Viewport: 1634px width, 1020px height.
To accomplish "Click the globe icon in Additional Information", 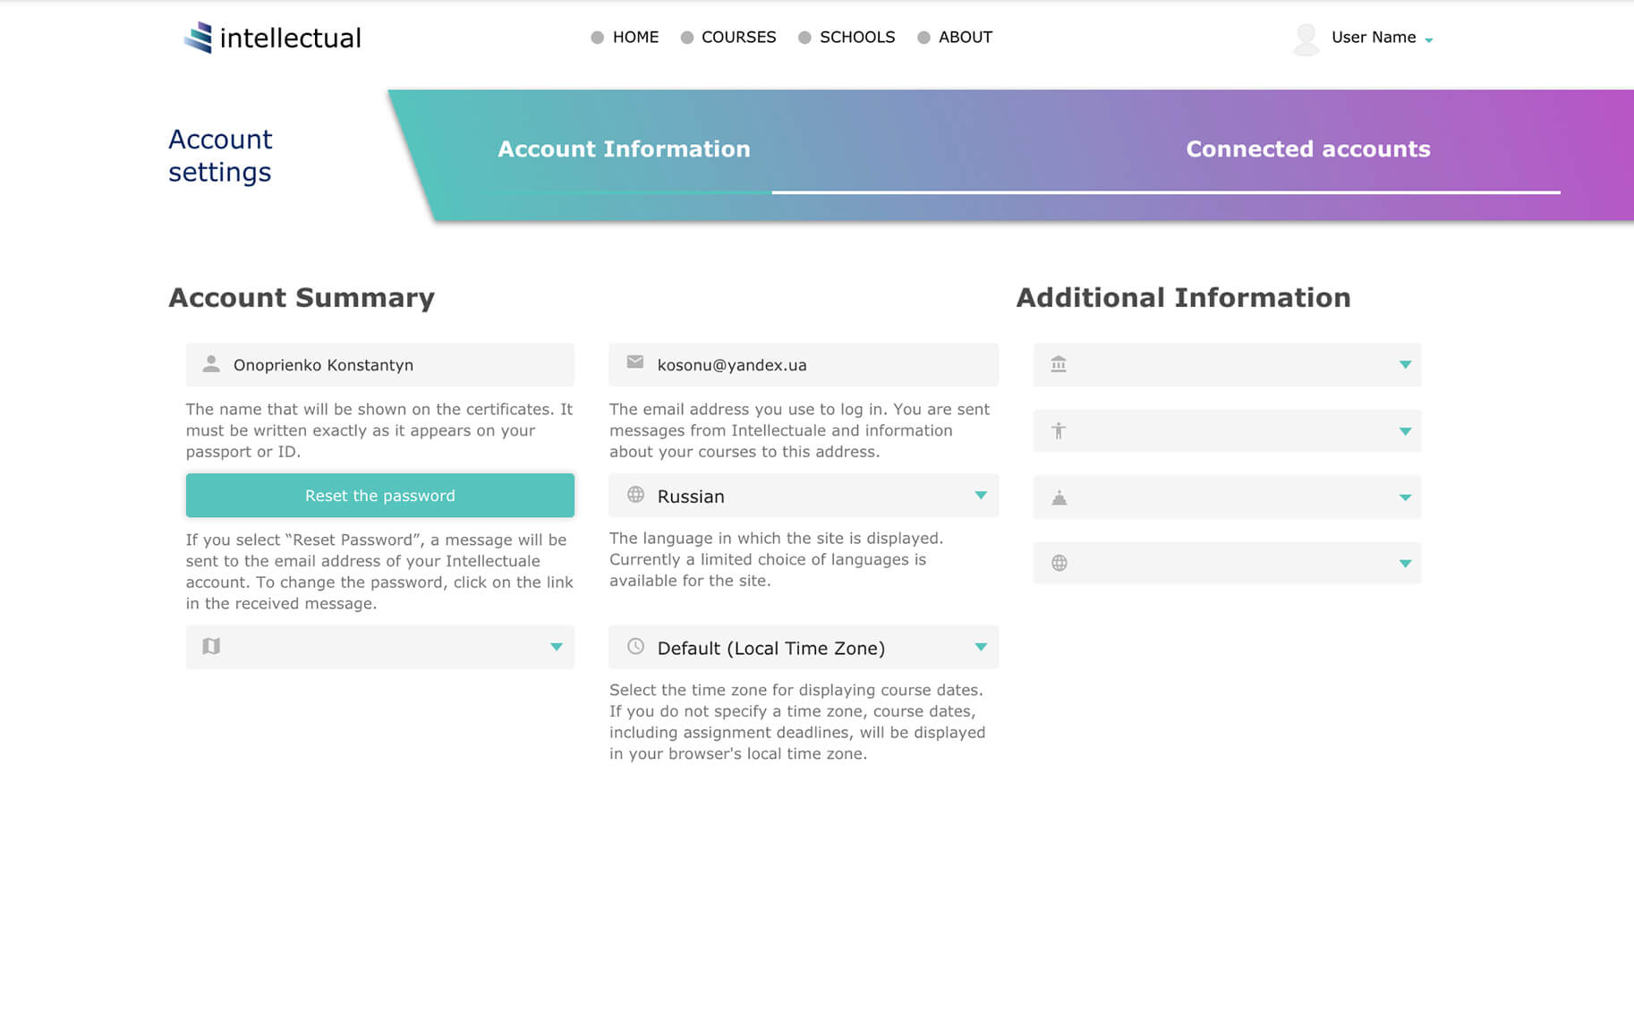I will pos(1059,563).
